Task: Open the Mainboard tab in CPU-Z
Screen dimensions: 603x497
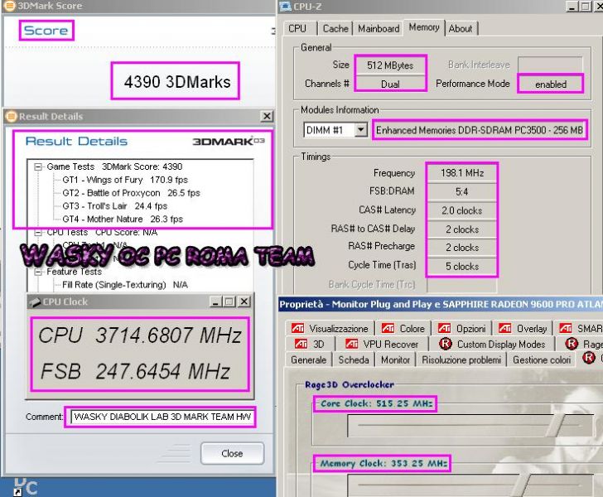Action: [x=379, y=29]
